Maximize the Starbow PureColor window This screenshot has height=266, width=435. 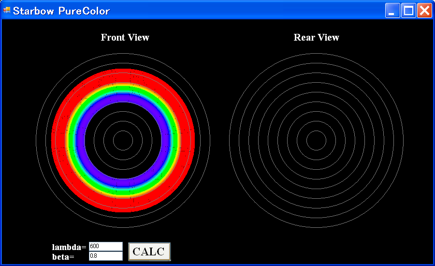coord(408,11)
